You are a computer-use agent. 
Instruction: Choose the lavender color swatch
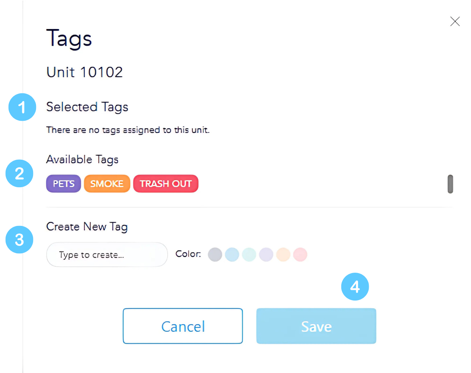click(266, 255)
